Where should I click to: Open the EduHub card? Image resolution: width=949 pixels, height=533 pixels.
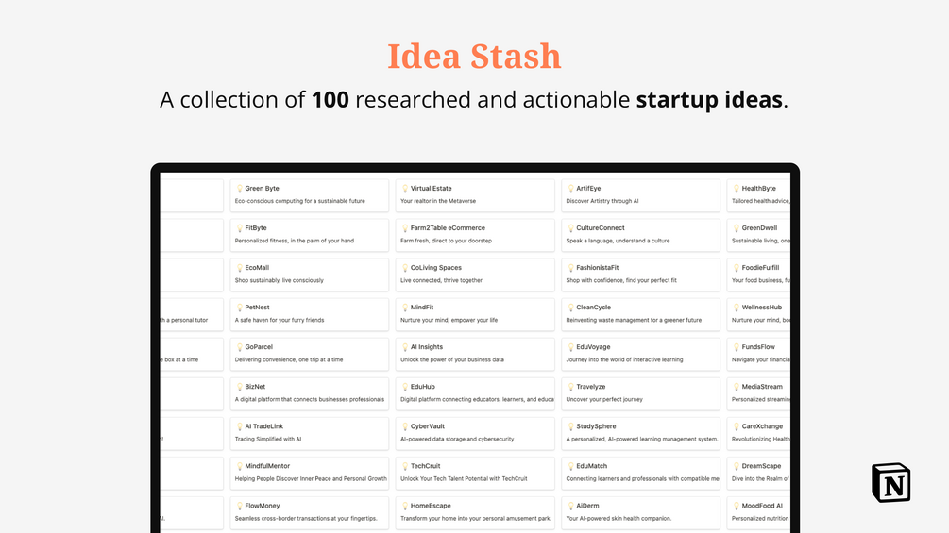pos(475,393)
